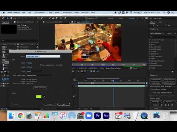This screenshot has height=132, width=177.
Task: Select the Clone Stamp tool
Action: (53, 18)
